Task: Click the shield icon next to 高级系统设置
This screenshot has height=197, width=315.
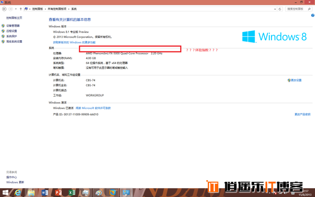Action: pyautogui.click(x=3, y=42)
